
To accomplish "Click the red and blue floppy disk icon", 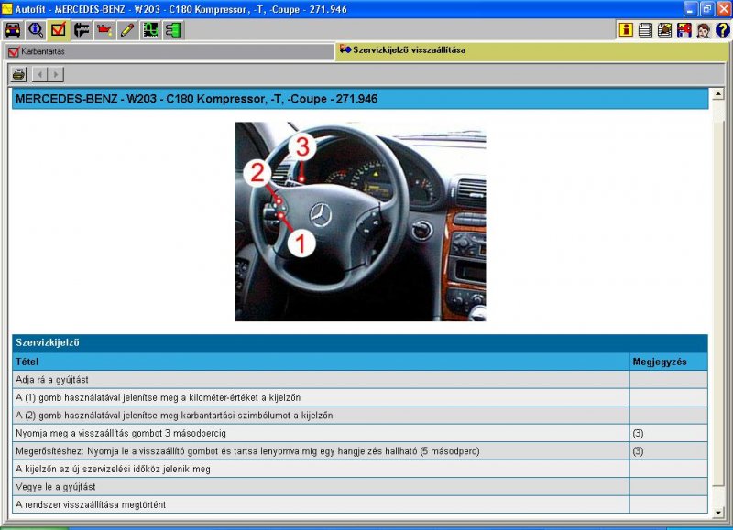I will tap(684, 30).
